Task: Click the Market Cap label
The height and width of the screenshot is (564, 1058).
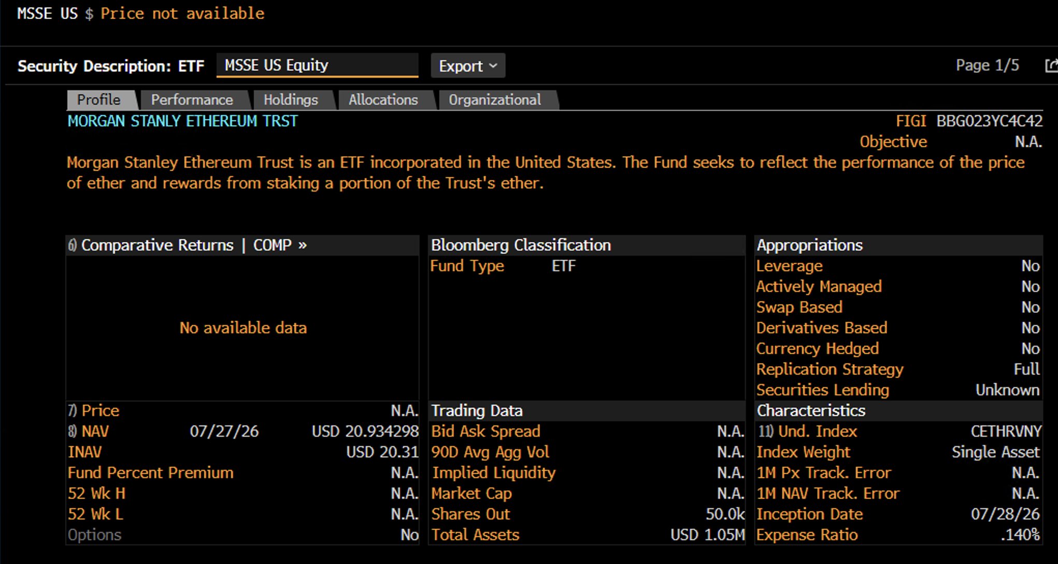Action: click(x=471, y=493)
